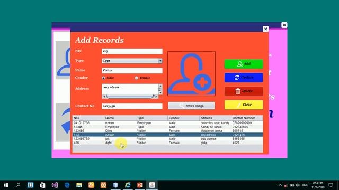Open Microsoft Edge from the taskbar
Viewport: 339px width, 190px height.
(x=67, y=185)
